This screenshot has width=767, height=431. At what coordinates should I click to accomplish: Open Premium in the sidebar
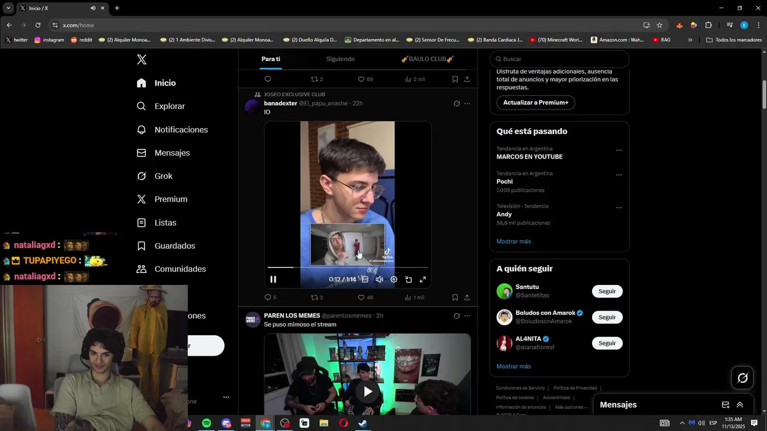tap(162, 199)
